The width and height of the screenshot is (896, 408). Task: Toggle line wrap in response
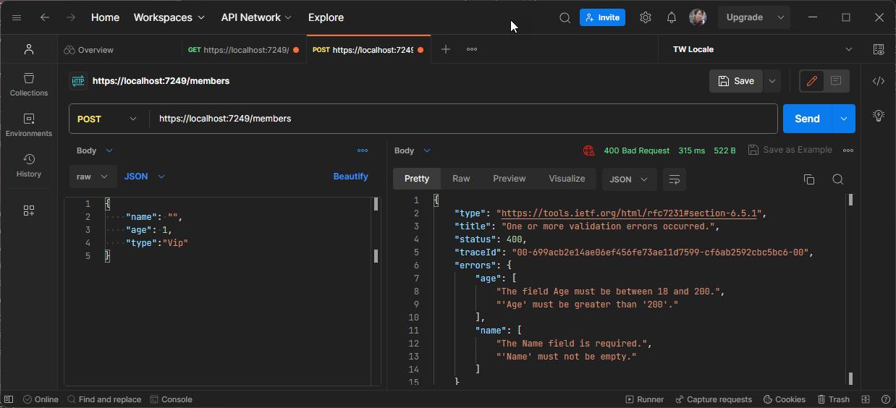click(675, 179)
